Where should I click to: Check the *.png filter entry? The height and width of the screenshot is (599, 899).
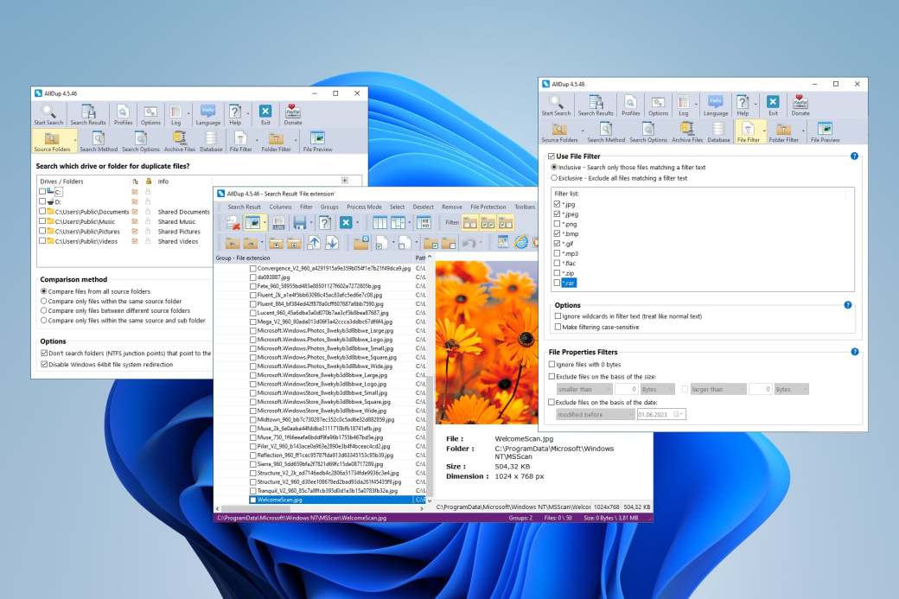[558, 223]
